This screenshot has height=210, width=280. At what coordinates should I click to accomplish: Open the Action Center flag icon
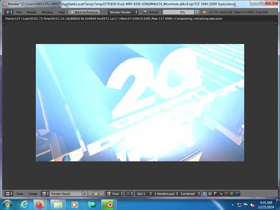246,205
